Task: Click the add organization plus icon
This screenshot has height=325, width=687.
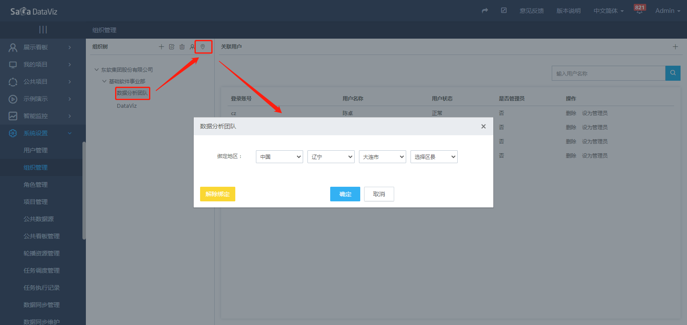Action: pyautogui.click(x=161, y=47)
